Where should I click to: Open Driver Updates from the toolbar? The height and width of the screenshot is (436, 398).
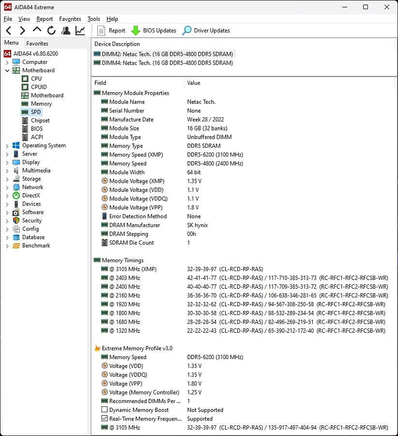[x=206, y=31]
